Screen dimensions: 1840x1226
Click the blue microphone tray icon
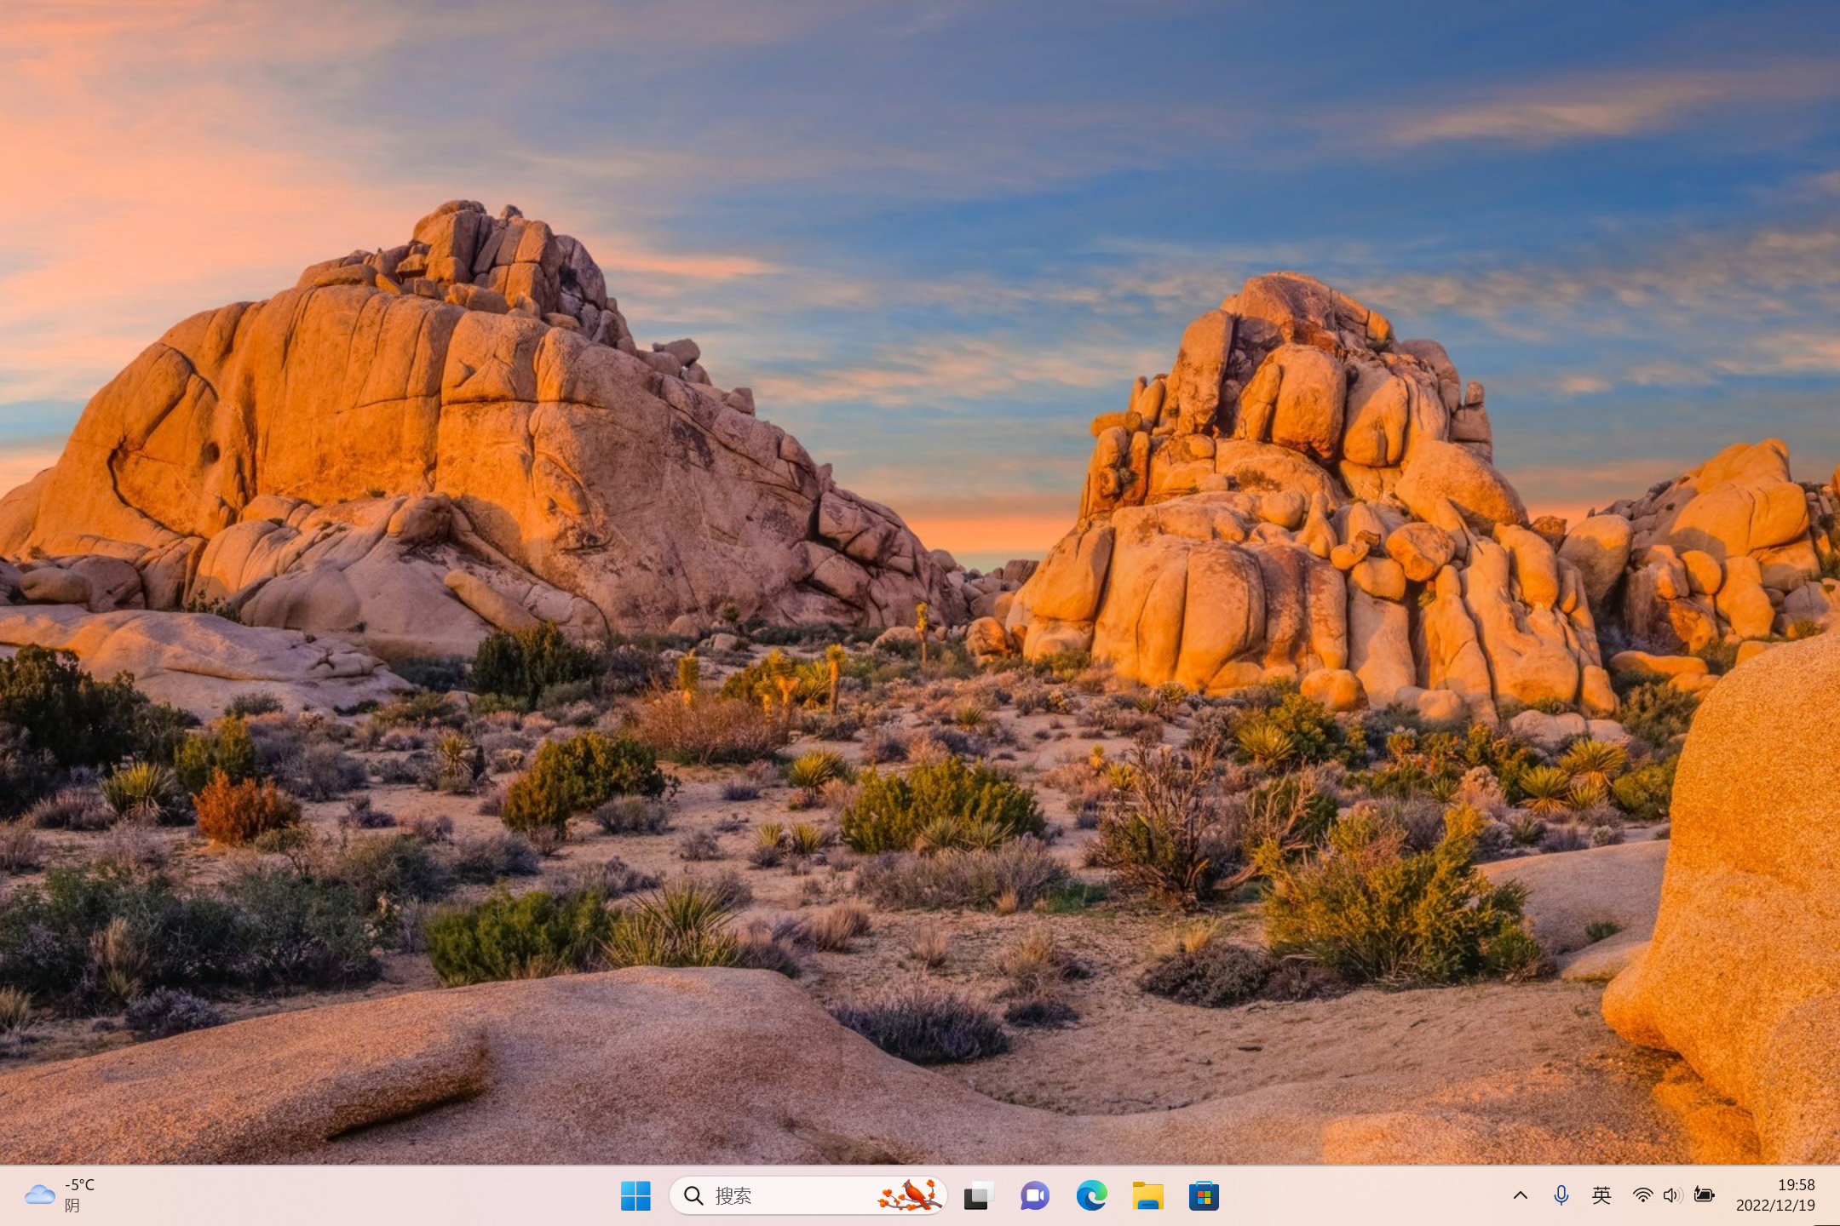tap(1561, 1195)
